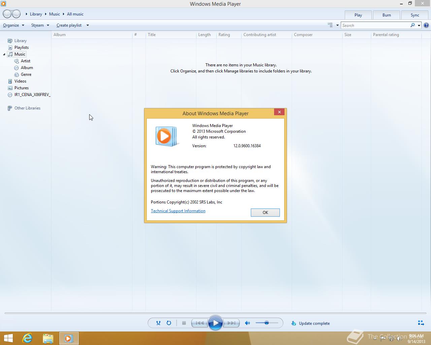
Task: Click Create playlist button
Action: coord(69,25)
